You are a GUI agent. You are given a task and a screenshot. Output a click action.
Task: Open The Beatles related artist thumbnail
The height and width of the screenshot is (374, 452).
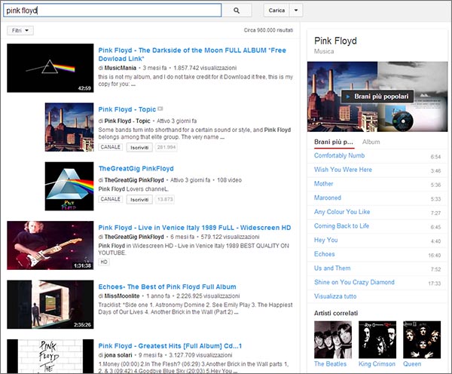pyautogui.click(x=333, y=339)
